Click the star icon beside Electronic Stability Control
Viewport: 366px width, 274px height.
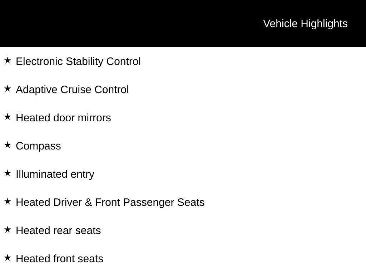(x=8, y=60)
